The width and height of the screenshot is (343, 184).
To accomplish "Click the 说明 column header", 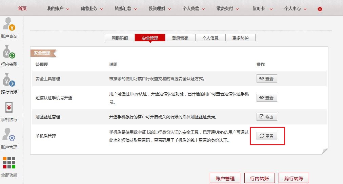I will 113,64.
